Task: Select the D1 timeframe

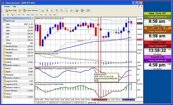Action: 46,15
